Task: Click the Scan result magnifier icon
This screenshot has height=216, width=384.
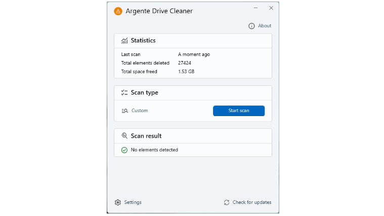Action: 124,136
